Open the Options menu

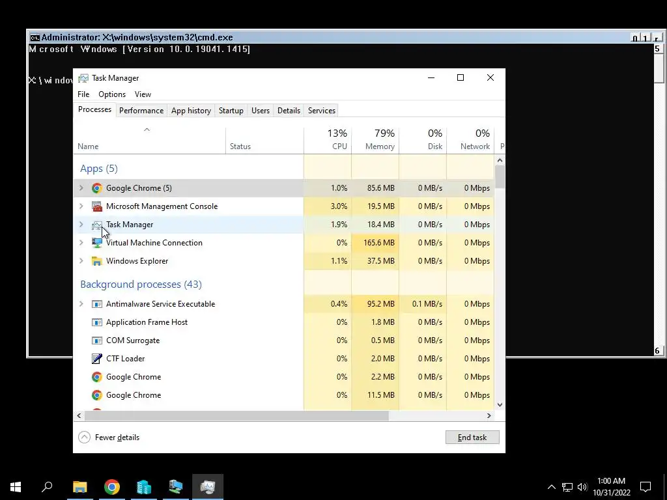click(112, 94)
